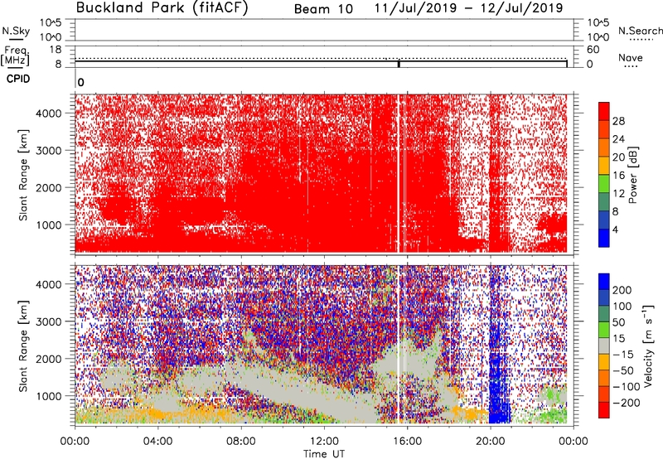Click the yellow segment of the power colorbar
This screenshot has width=663, height=459.
[x=604, y=166]
